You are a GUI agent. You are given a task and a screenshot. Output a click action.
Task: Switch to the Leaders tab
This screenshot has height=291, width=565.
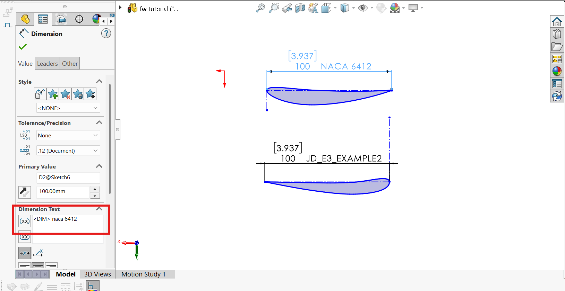pyautogui.click(x=47, y=64)
